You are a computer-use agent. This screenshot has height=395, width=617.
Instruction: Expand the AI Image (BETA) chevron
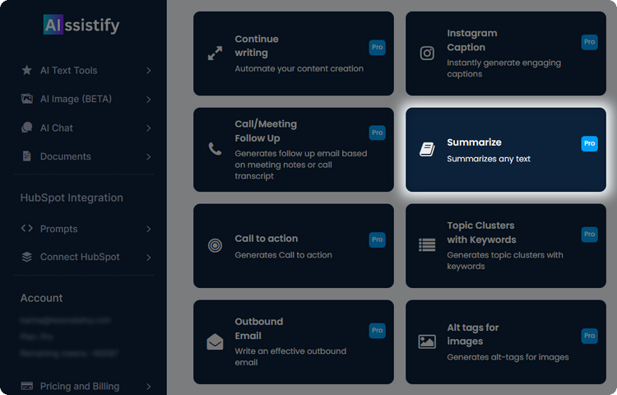pyautogui.click(x=148, y=100)
